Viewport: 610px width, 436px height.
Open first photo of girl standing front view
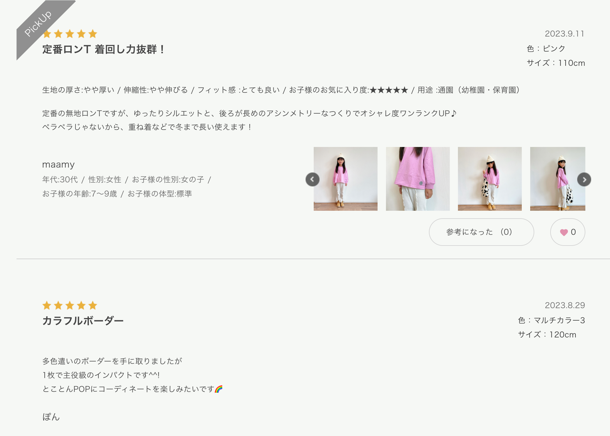pyautogui.click(x=346, y=179)
